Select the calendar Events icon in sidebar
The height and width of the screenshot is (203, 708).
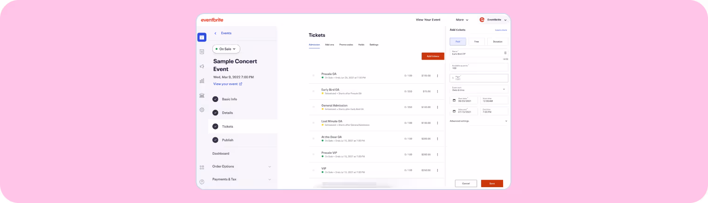coord(202,37)
